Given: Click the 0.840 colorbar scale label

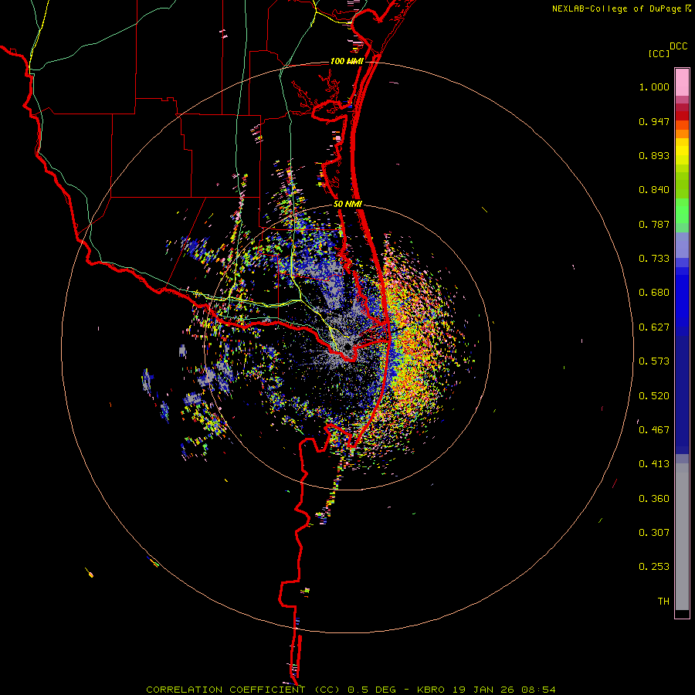Looking at the screenshot, I should [654, 190].
